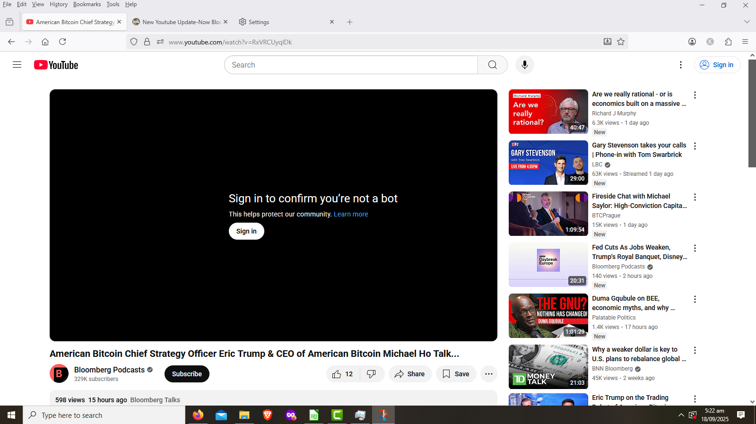
Task: Open the Firefox home page
Action: click(45, 42)
